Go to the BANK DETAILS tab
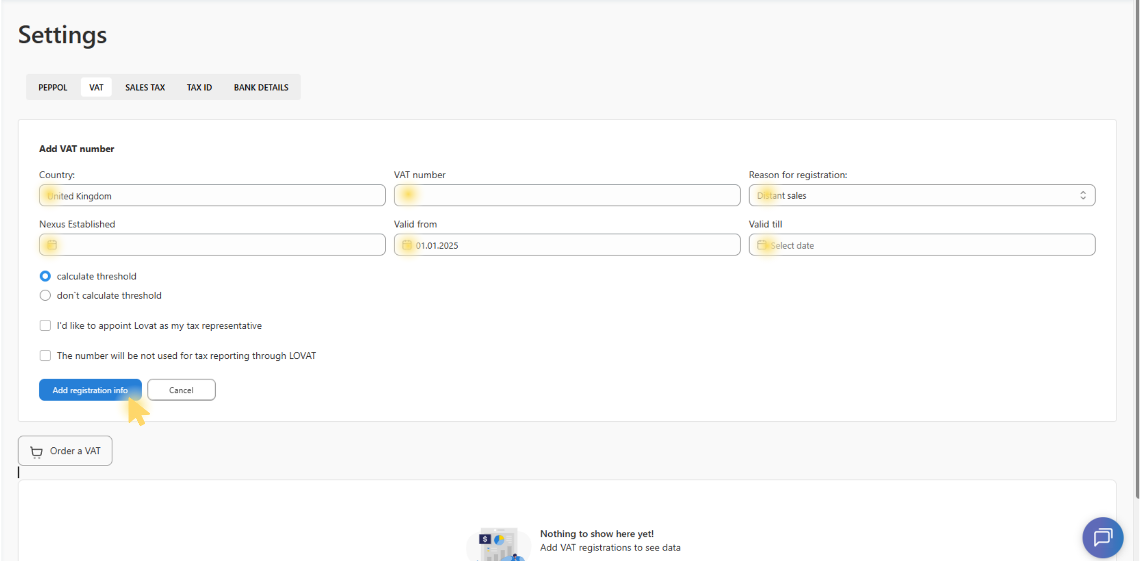 pyautogui.click(x=261, y=87)
